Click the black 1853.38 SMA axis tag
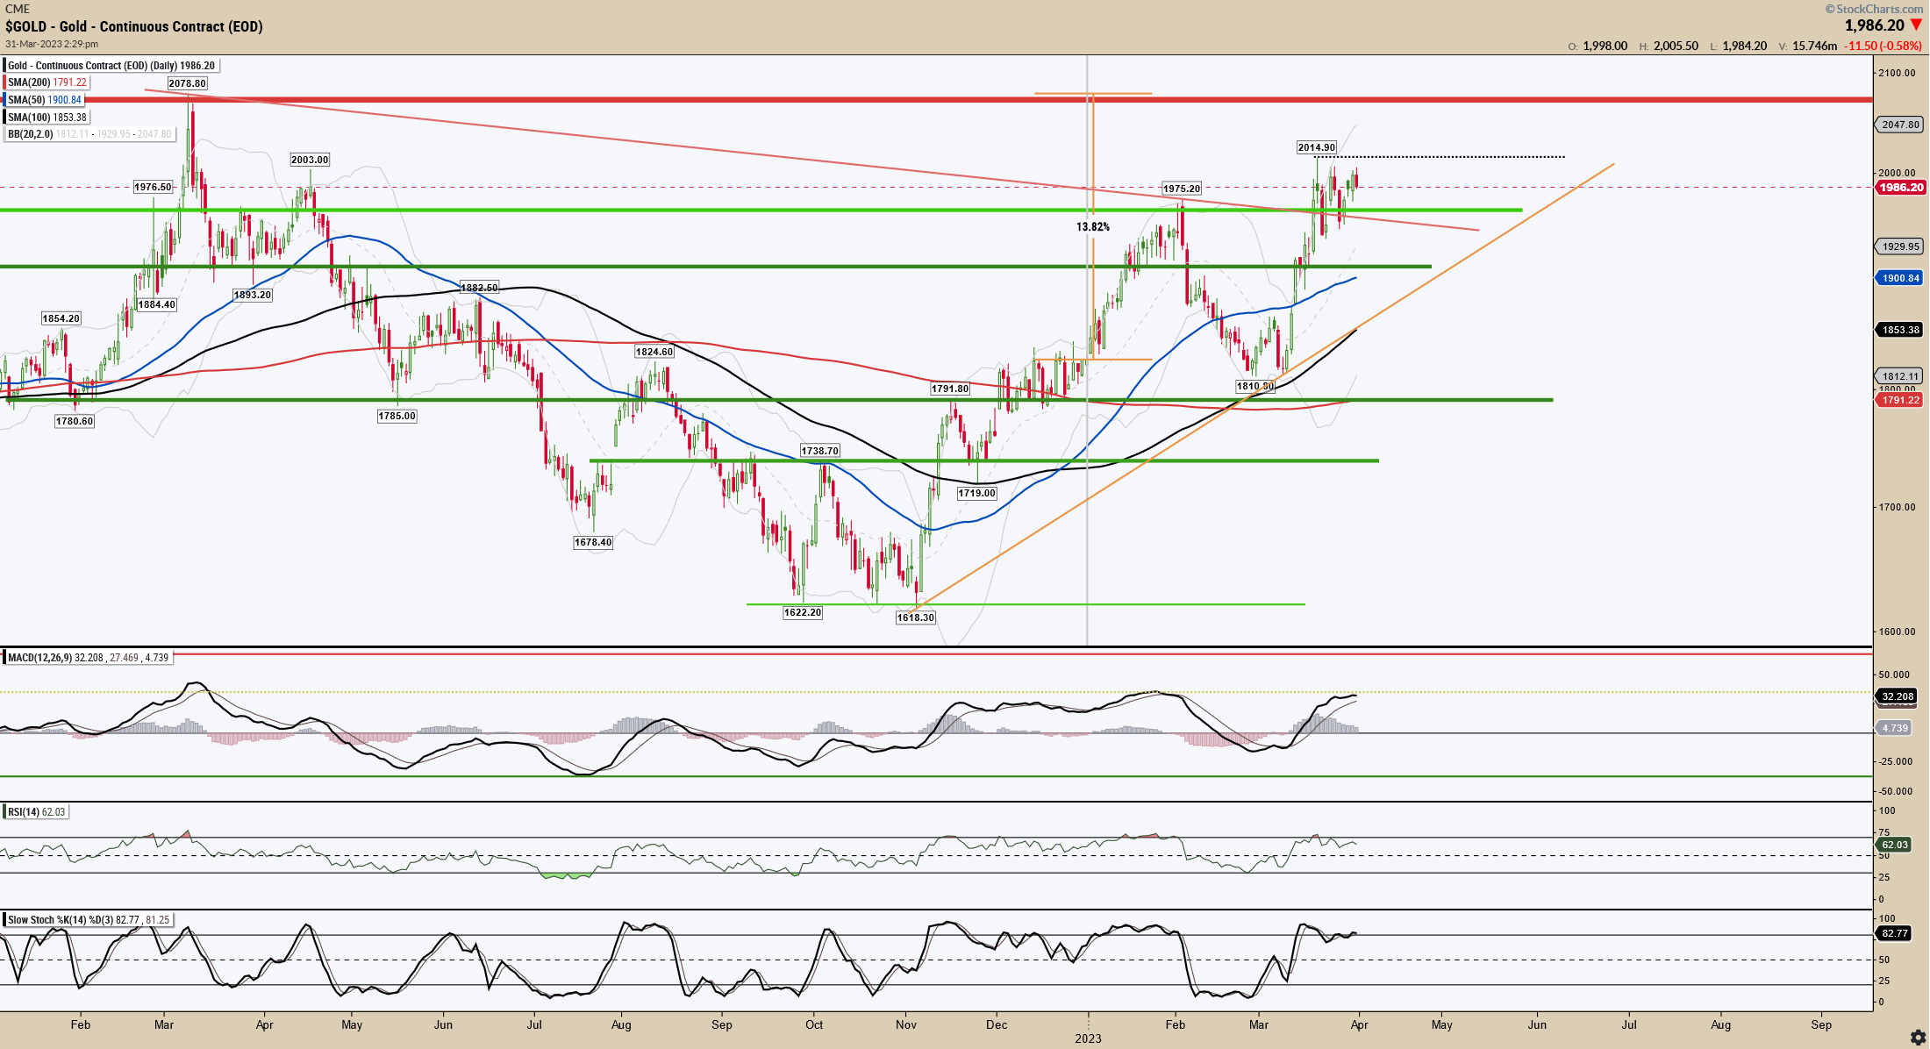Screen dimensions: 1930x1049 pos(1900,330)
